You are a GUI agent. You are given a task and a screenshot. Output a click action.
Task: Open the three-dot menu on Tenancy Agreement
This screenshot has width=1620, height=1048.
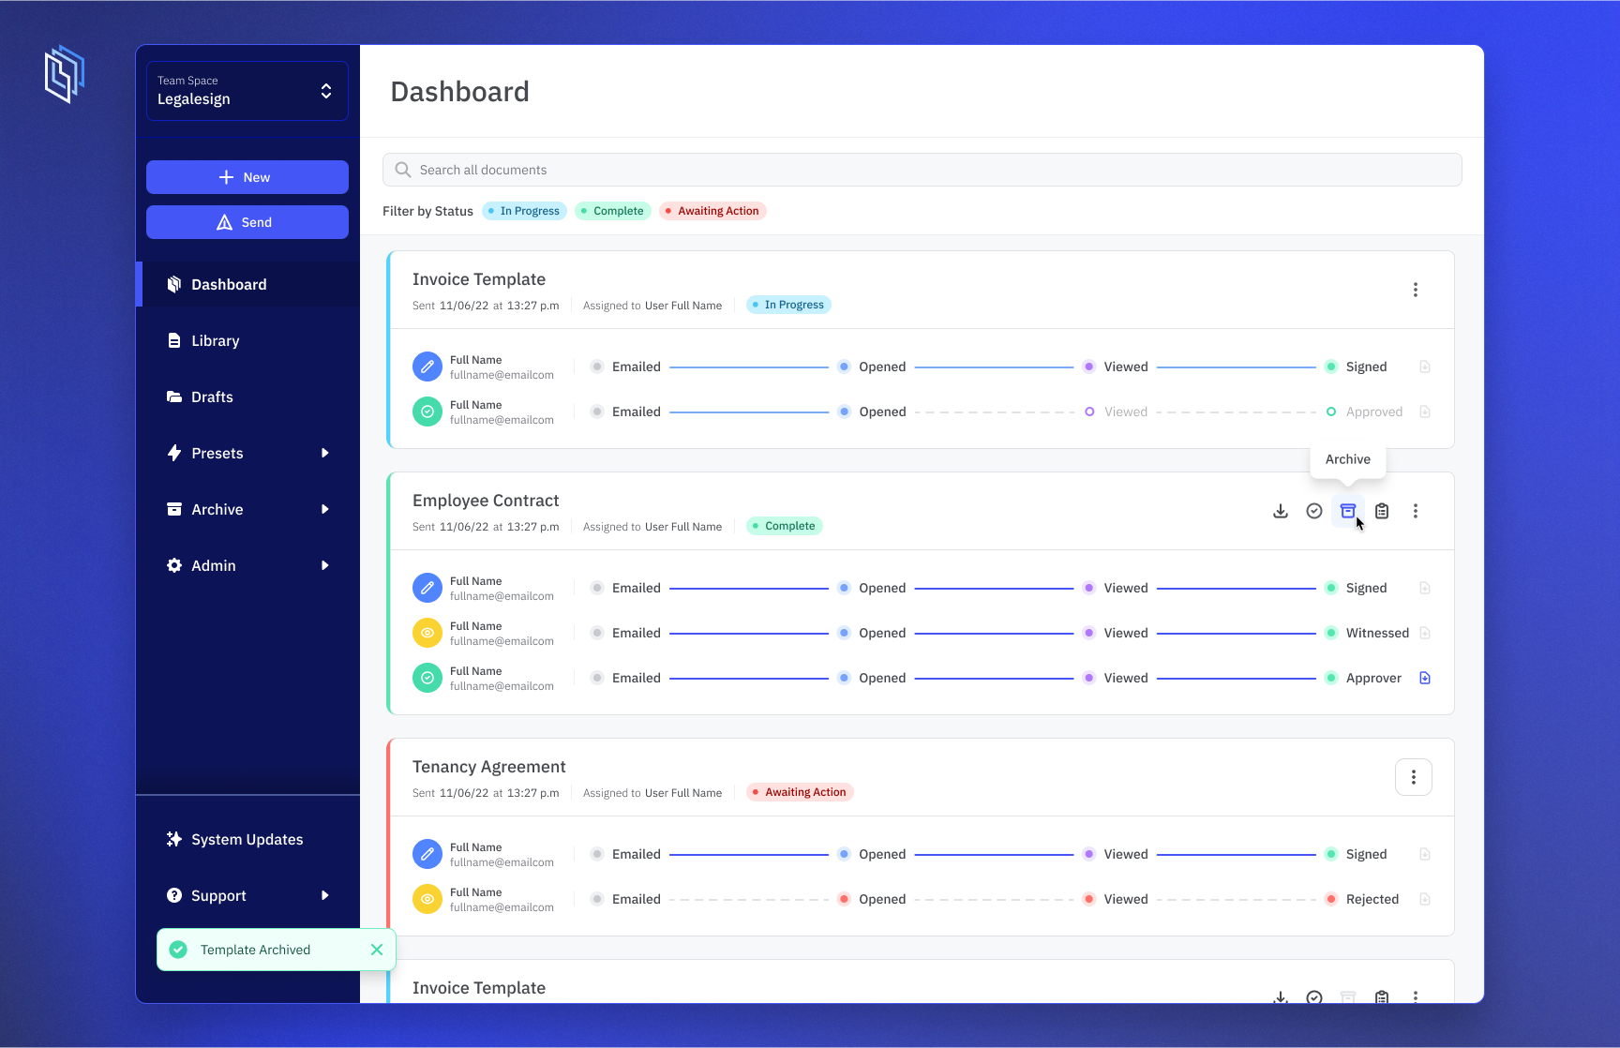(x=1414, y=776)
